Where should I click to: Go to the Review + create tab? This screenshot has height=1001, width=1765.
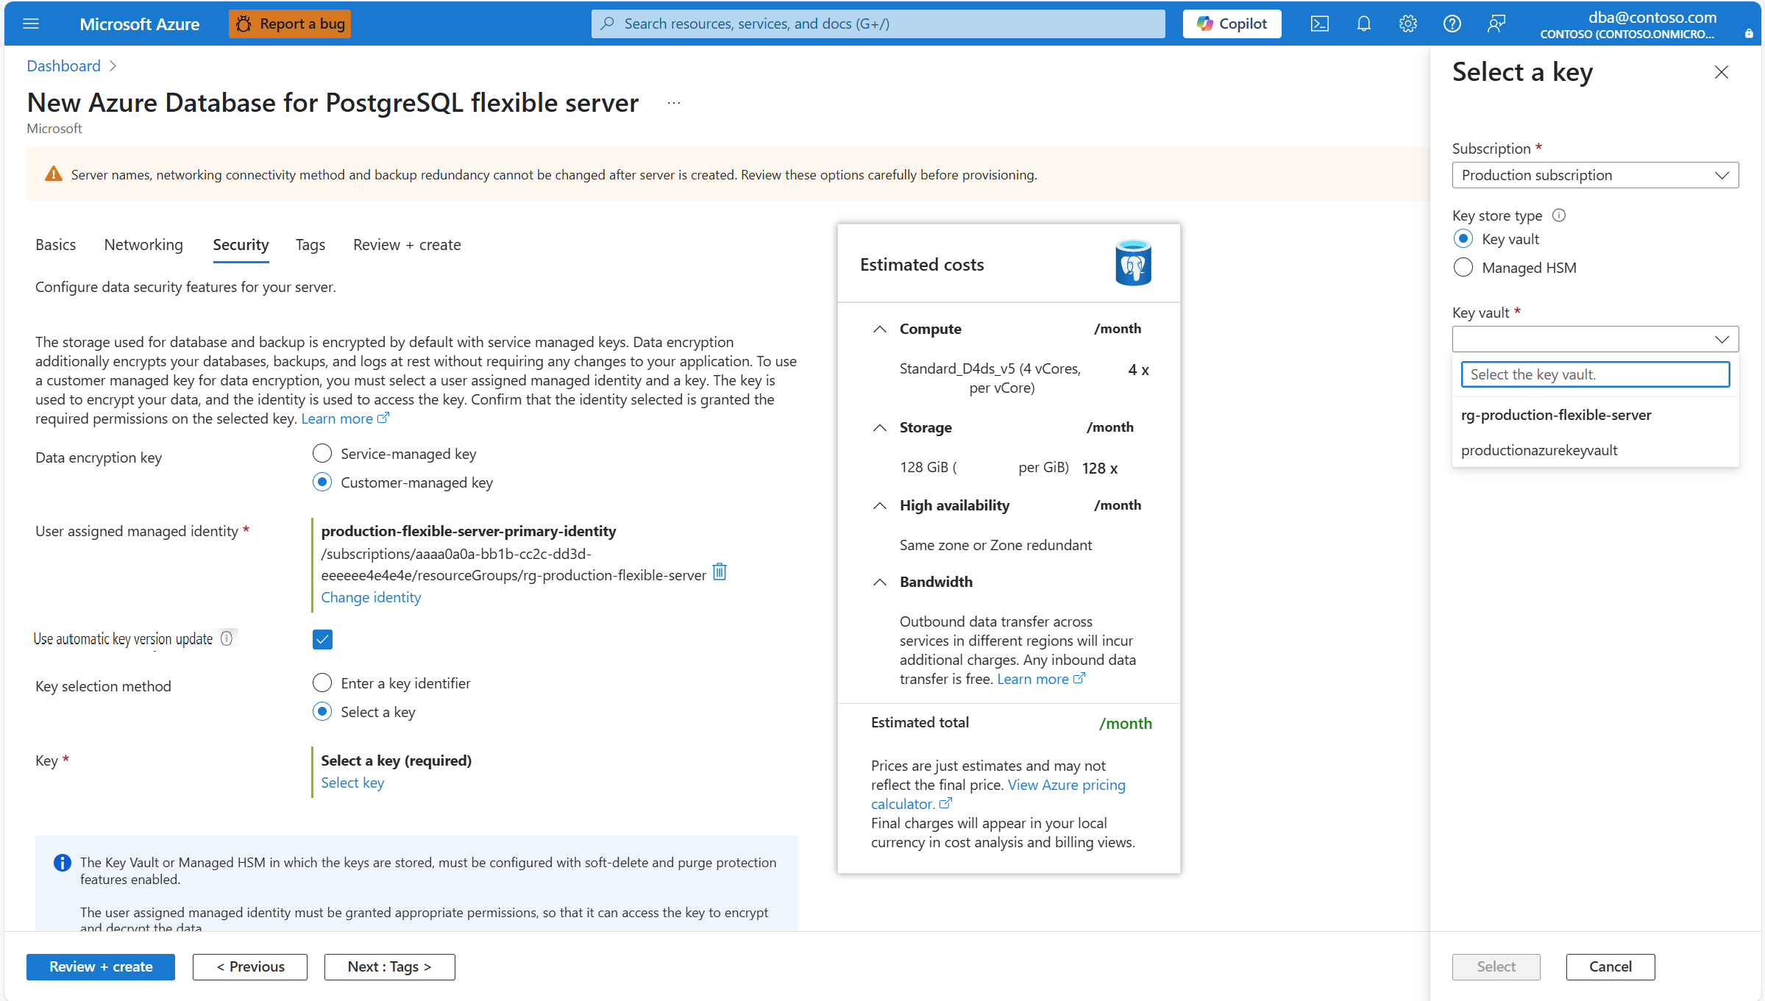coord(406,244)
